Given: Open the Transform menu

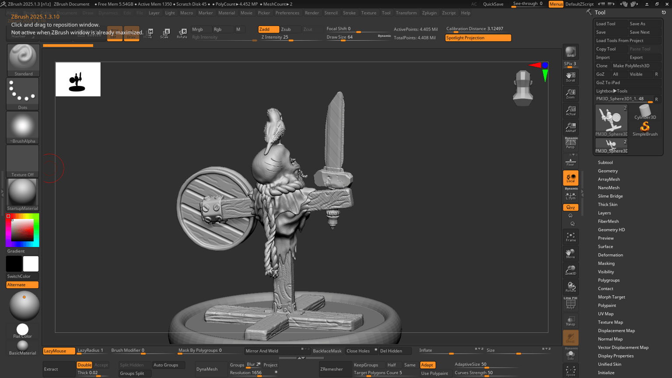Looking at the screenshot, I should [x=406, y=13].
